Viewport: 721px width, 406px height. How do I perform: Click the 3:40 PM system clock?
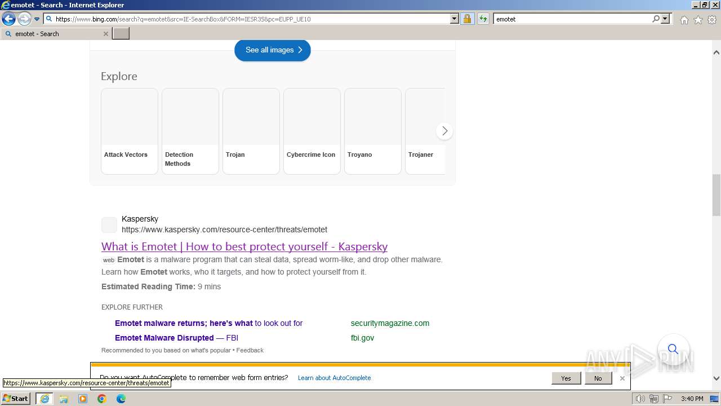click(692, 399)
